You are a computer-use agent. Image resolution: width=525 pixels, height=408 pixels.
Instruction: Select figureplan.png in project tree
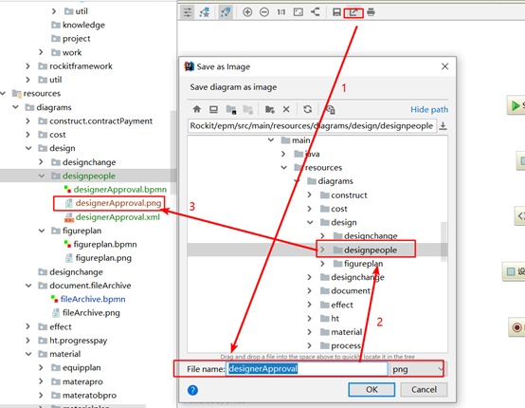(x=103, y=258)
